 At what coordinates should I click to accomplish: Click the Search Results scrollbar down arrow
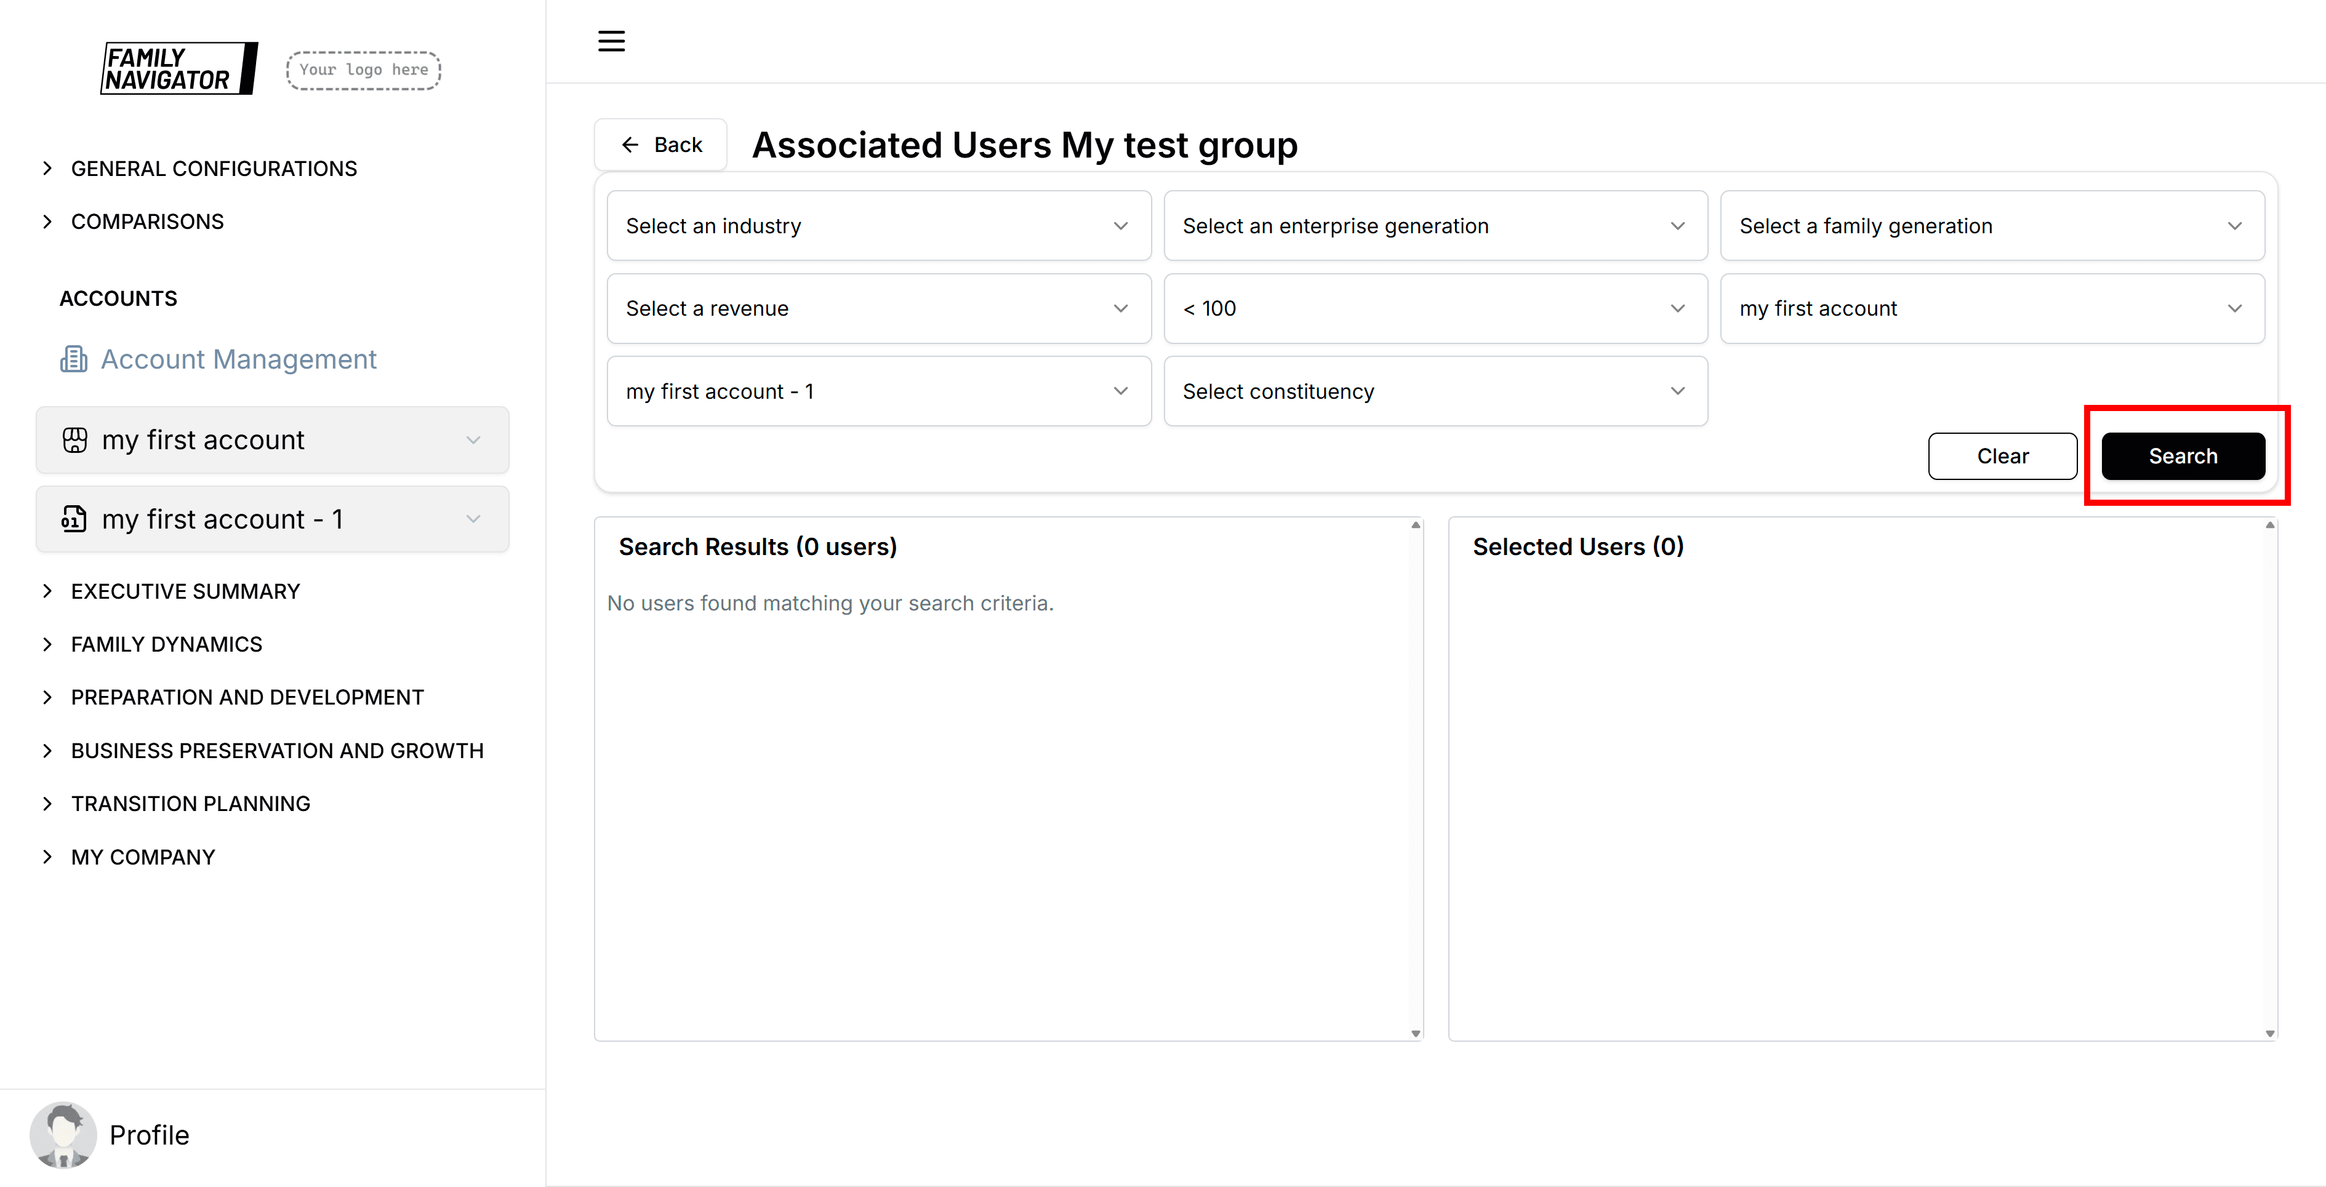point(1415,1033)
